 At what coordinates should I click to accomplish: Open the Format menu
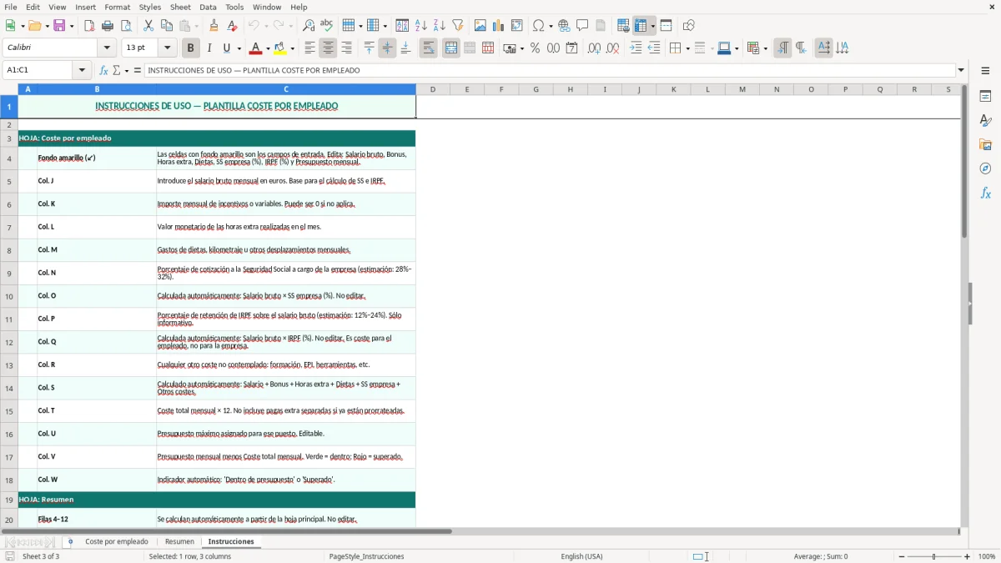tap(118, 7)
